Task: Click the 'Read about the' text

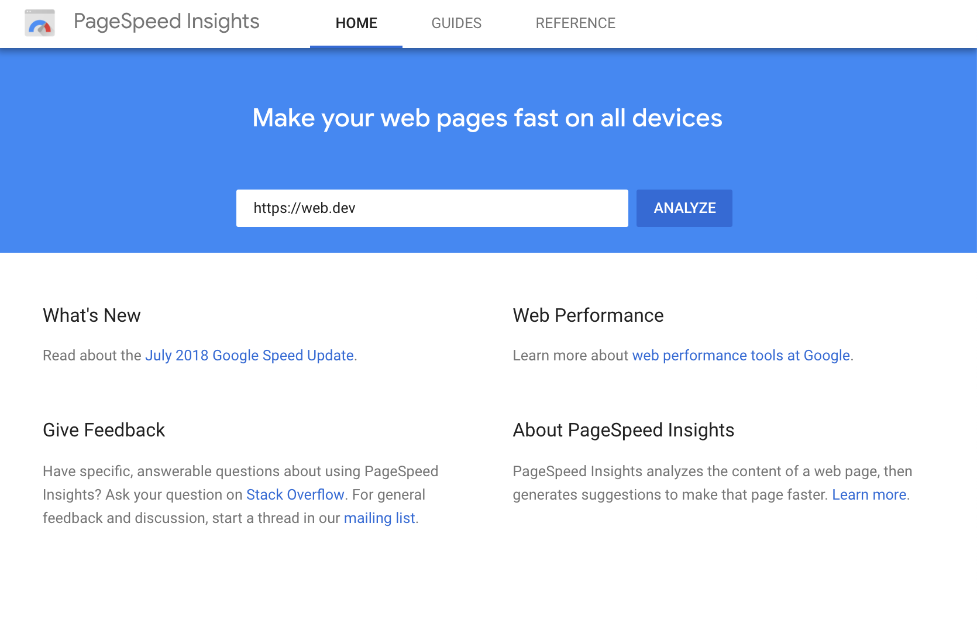Action: click(92, 356)
